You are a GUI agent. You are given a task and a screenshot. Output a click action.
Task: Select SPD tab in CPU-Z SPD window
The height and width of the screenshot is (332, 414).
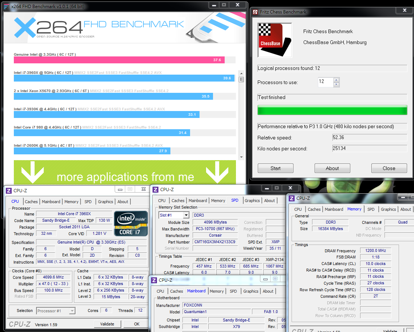coord(235,200)
